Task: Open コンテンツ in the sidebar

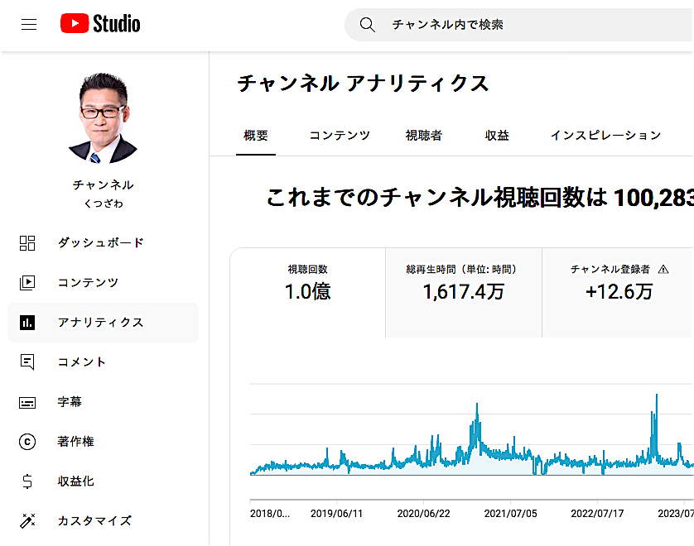Action: tap(104, 282)
